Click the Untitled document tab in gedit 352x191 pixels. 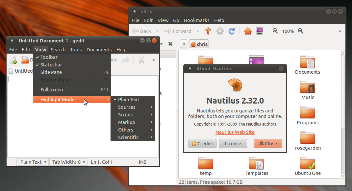coord(21,71)
